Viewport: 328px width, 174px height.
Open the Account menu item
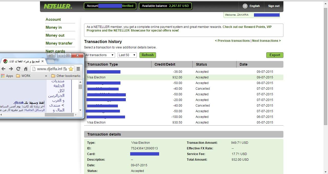click(x=53, y=19)
